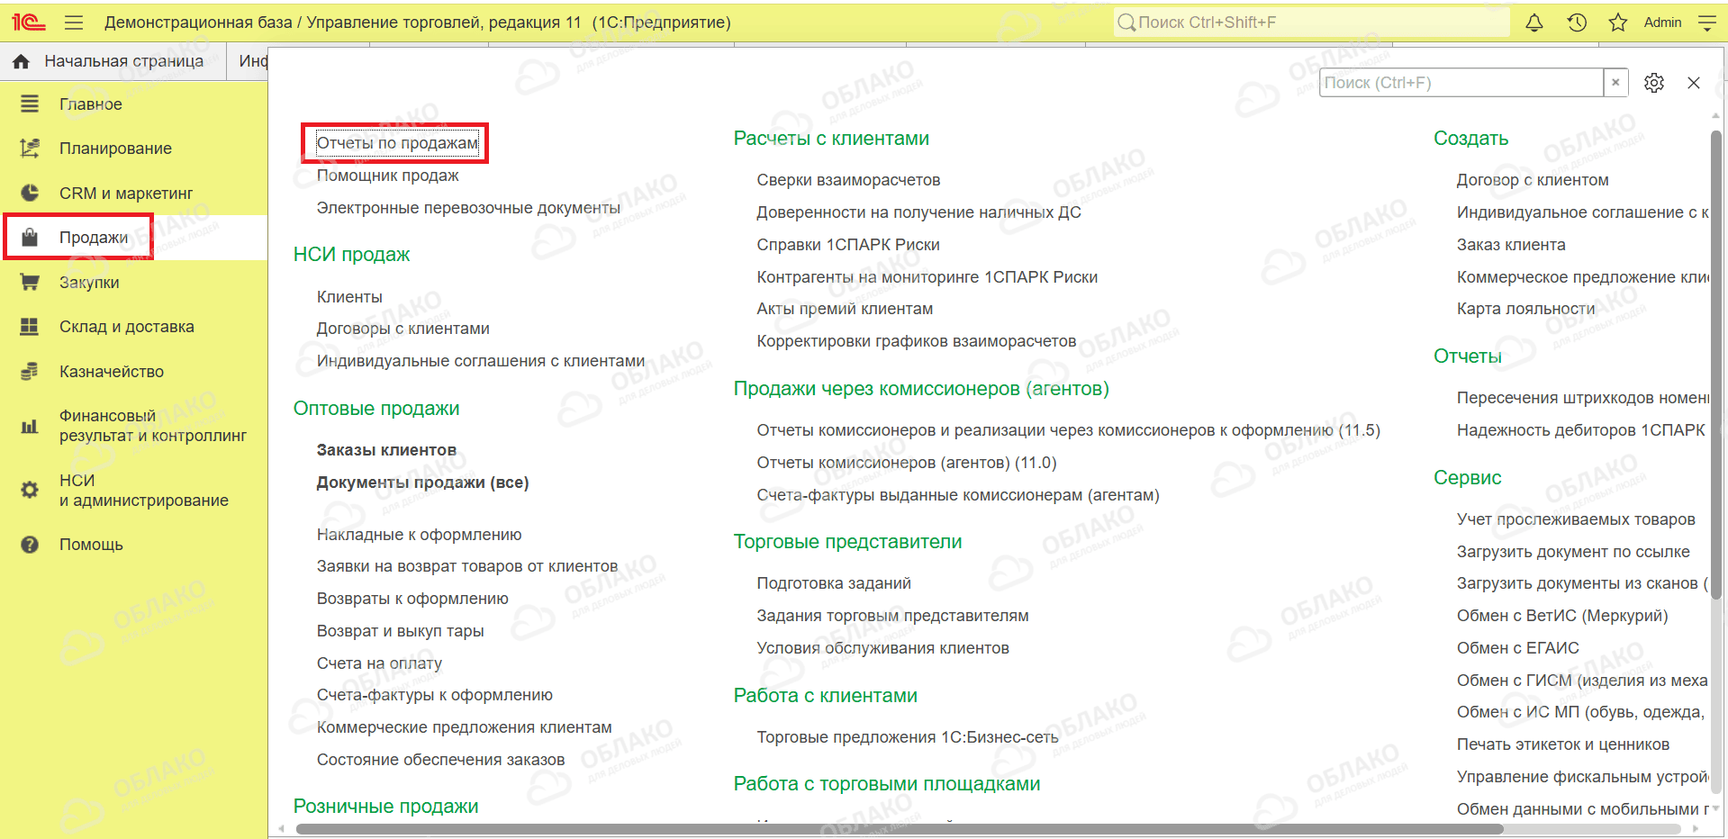The width and height of the screenshot is (1728, 839).
Task: Open Договоры с клиентами
Action: [x=403, y=329]
